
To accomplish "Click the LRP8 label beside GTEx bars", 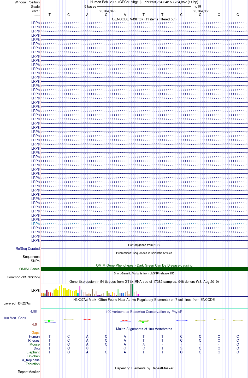I will [x=36, y=291].
